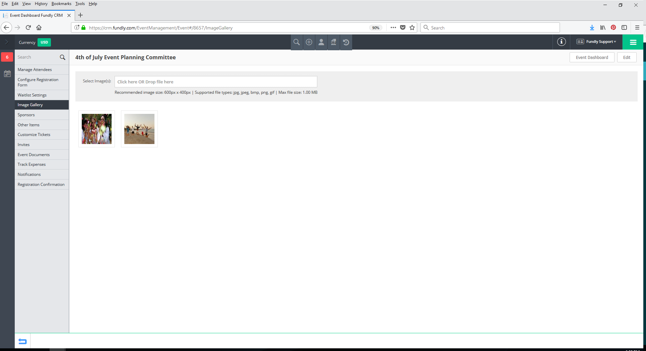Screen dimensions: 646x351
Task: Open the Help menu
Action: [x=93, y=4]
